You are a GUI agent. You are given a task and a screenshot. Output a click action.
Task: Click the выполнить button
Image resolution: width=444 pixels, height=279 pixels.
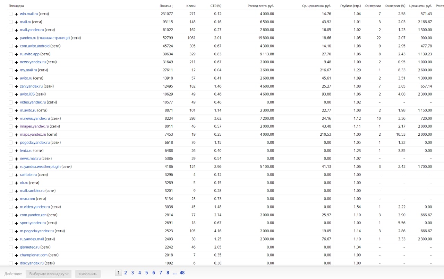click(x=88, y=274)
